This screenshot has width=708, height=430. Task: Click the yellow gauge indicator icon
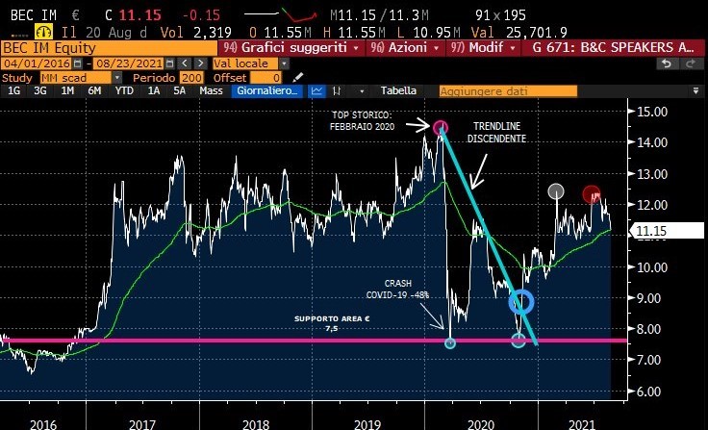44,32
